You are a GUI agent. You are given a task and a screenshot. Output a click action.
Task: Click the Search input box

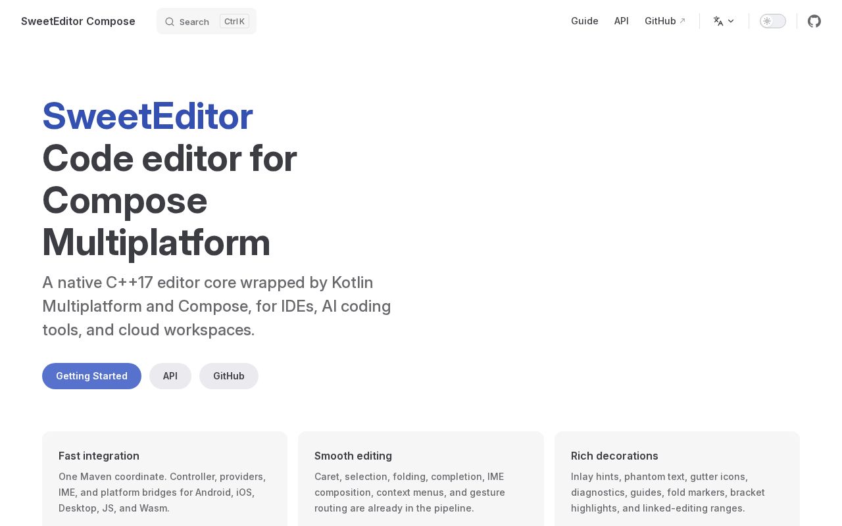(207, 21)
